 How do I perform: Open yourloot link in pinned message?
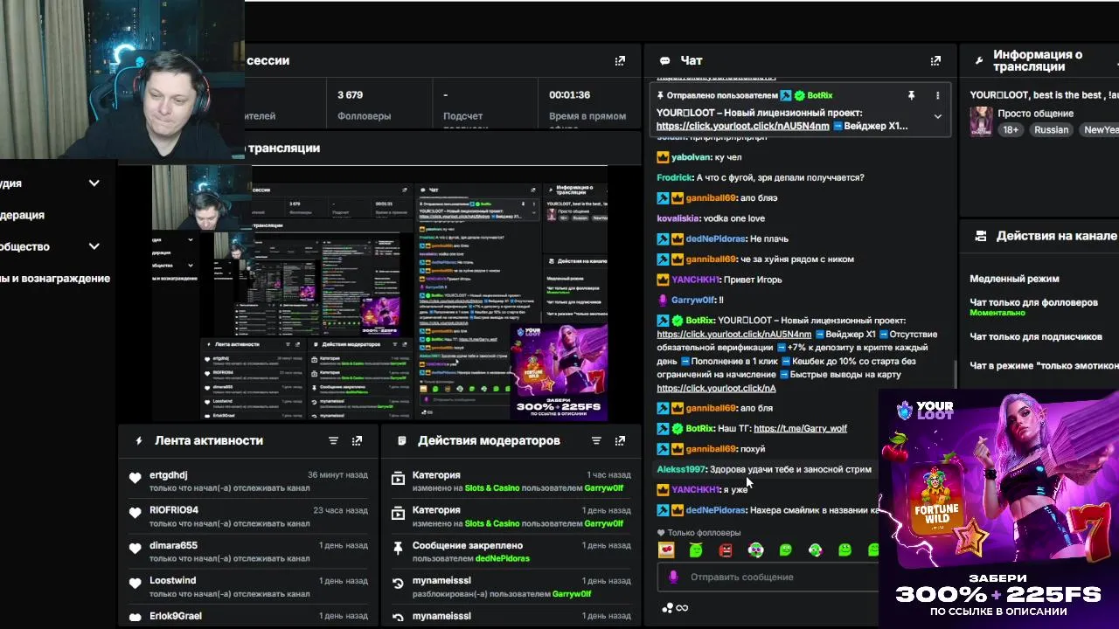pos(742,126)
